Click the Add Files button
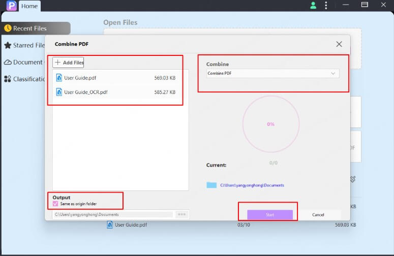The image size is (394, 256). (68, 62)
